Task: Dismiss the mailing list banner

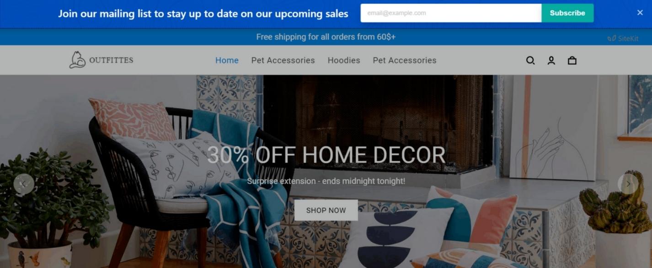Action: click(640, 13)
